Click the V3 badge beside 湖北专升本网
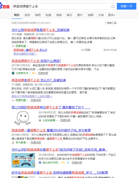Image resolution: width=139 pixels, height=178 pixels. 63,162
